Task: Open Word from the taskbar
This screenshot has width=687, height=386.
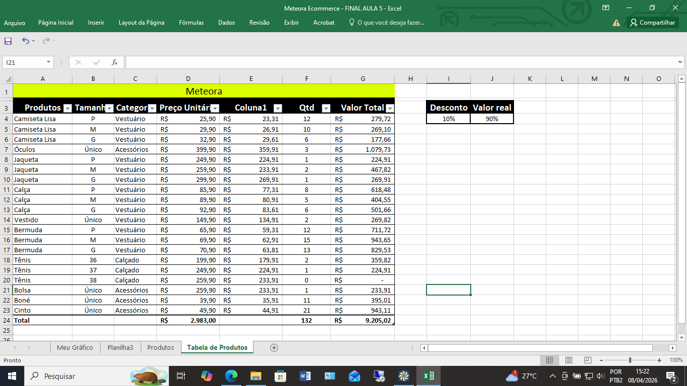Action: [x=305, y=376]
